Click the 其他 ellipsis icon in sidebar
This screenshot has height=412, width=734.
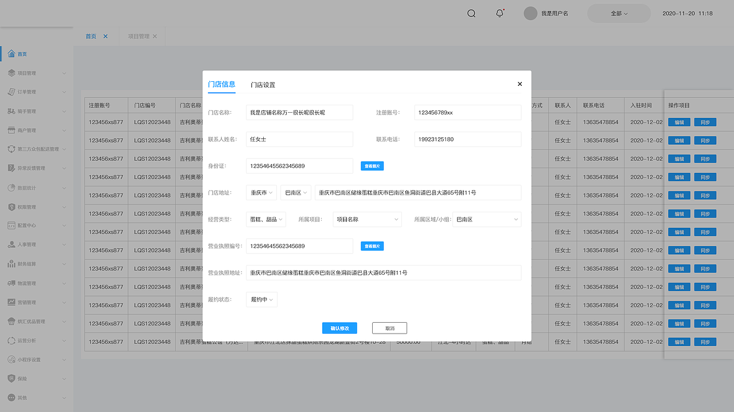(x=11, y=398)
